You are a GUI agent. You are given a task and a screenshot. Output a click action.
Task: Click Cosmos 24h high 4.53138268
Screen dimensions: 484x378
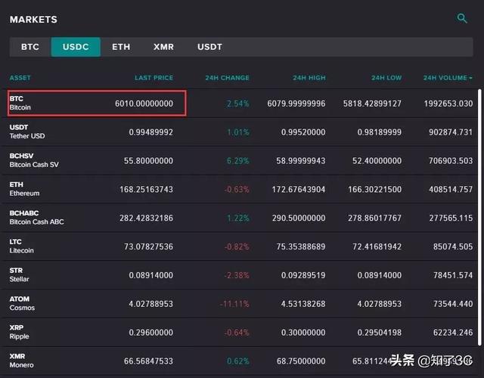point(303,304)
